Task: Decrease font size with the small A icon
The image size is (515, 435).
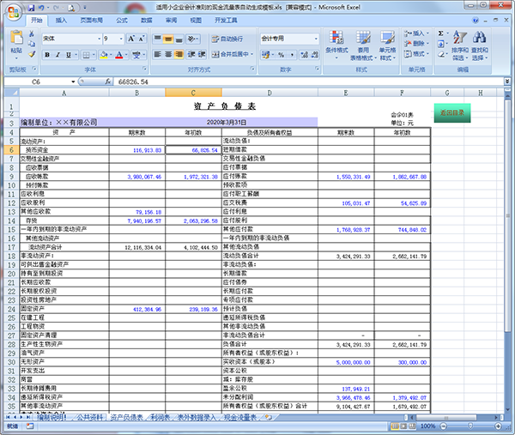Action: pyautogui.click(x=142, y=39)
